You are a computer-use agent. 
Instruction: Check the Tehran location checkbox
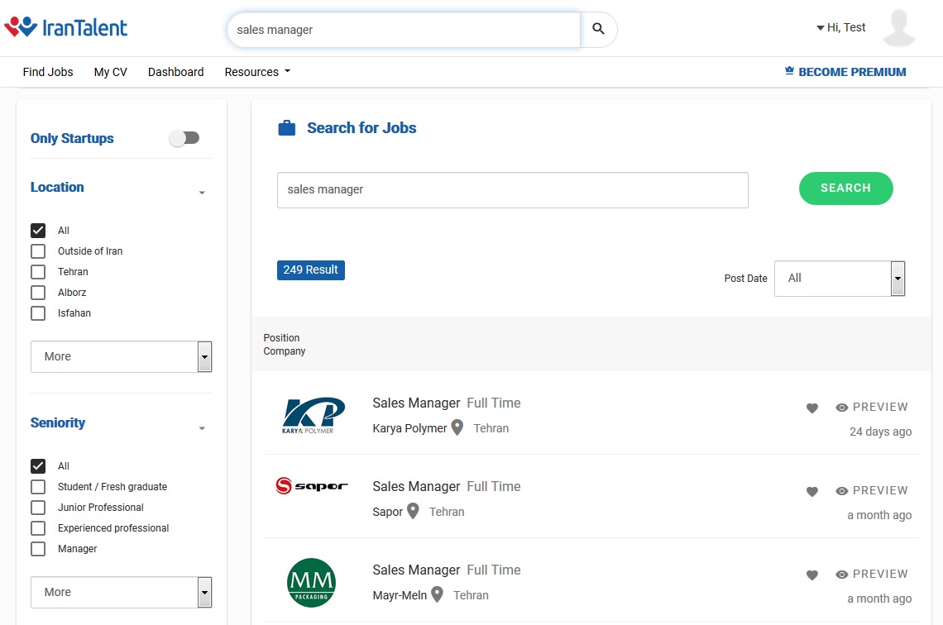pyautogui.click(x=38, y=272)
